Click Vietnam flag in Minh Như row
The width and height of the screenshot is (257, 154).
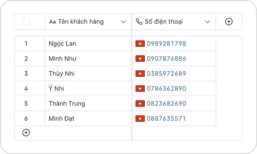pyautogui.click(x=140, y=59)
